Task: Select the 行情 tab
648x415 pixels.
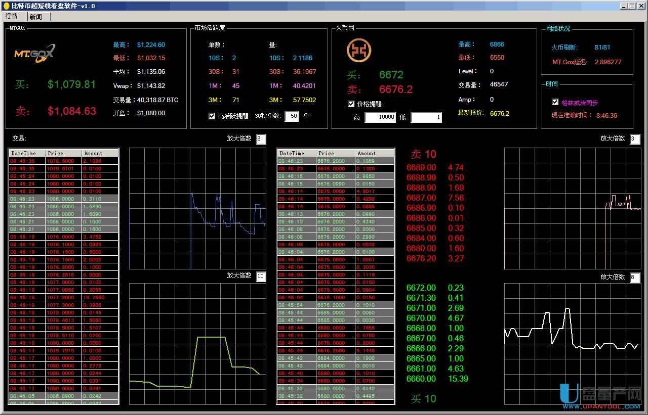Action: click(x=12, y=16)
